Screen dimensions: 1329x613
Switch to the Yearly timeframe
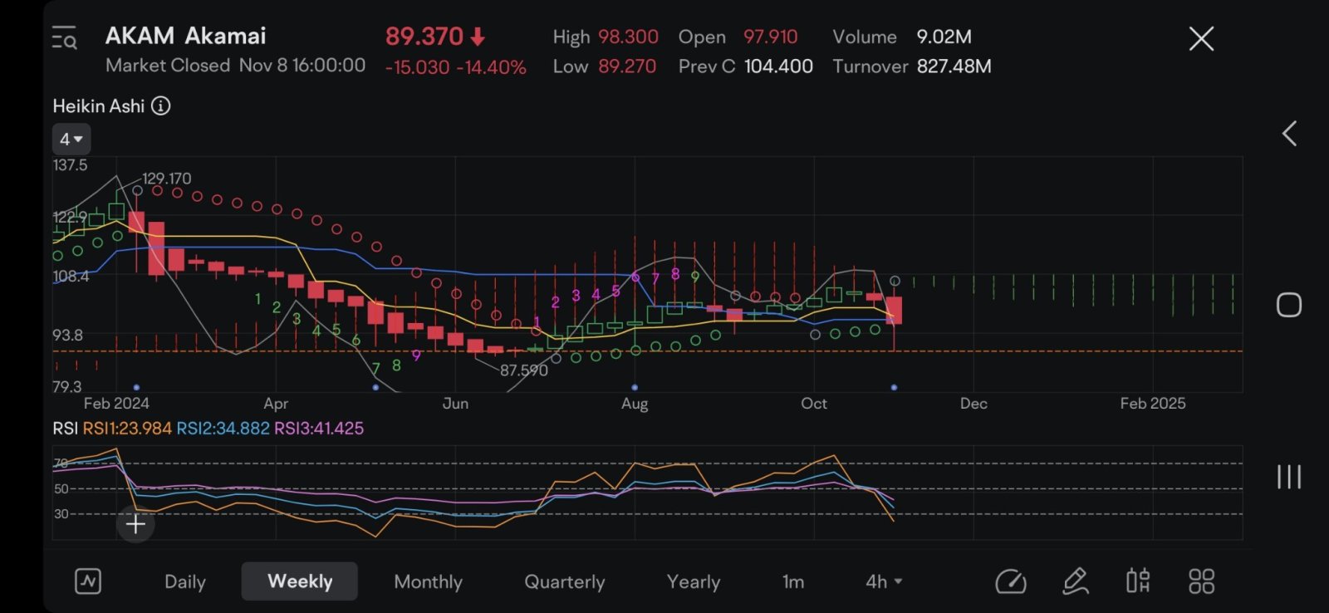click(694, 581)
